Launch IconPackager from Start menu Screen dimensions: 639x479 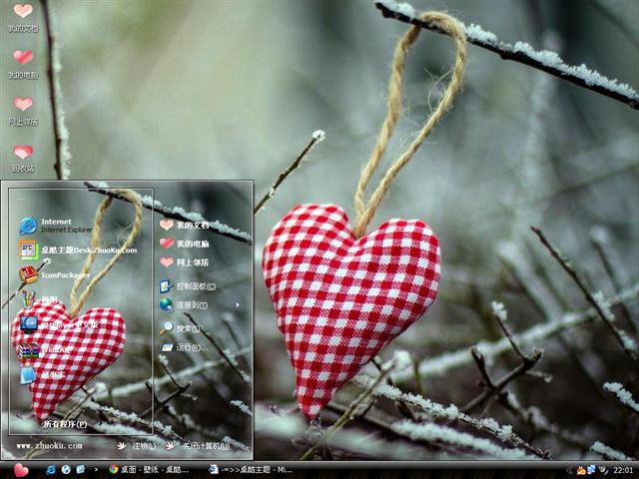click(x=55, y=275)
